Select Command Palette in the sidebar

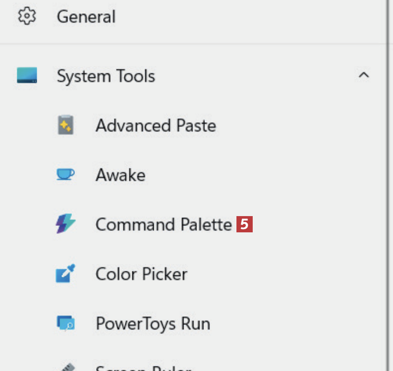point(164,225)
